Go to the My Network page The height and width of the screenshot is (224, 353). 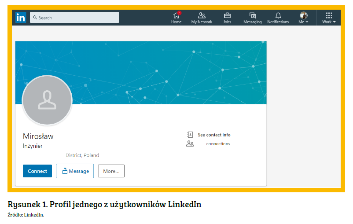pos(202,18)
